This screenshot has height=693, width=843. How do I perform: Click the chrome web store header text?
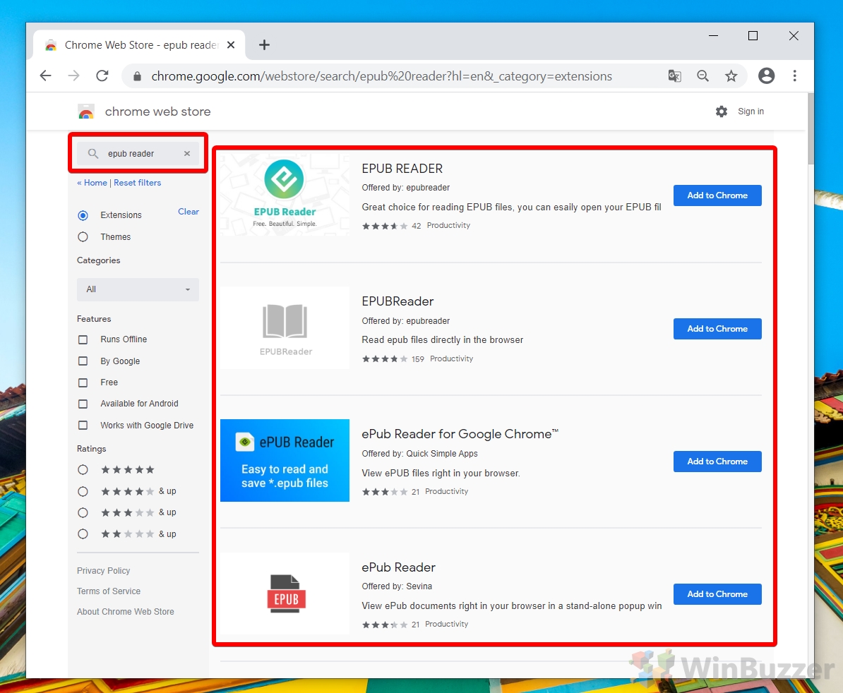point(157,112)
